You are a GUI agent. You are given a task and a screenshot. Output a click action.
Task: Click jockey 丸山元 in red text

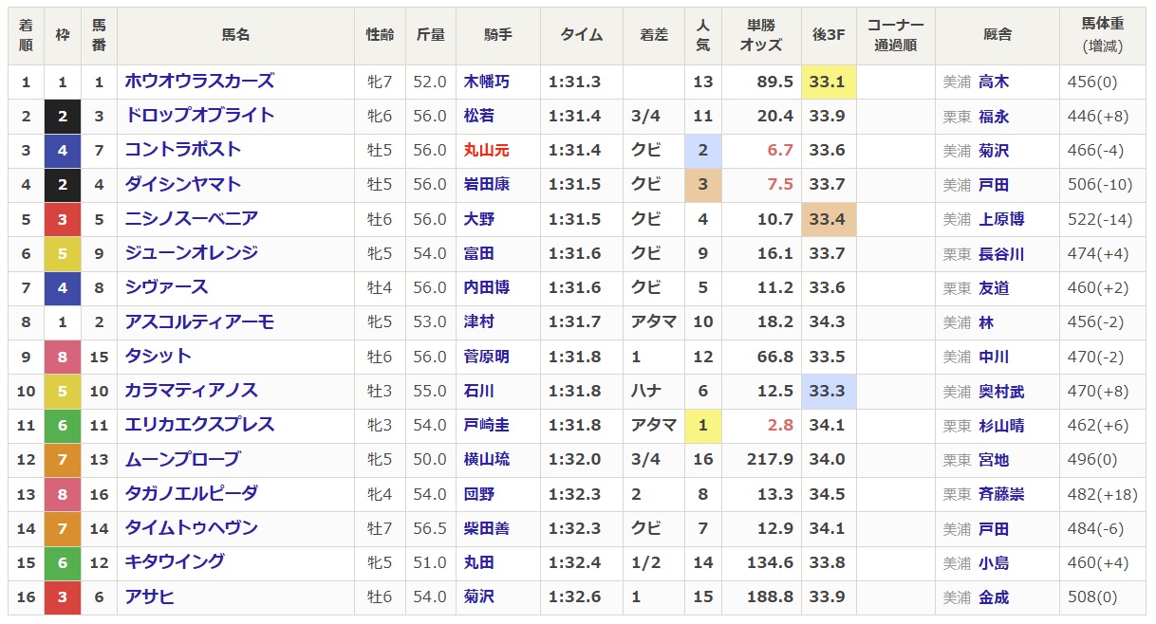click(x=487, y=150)
